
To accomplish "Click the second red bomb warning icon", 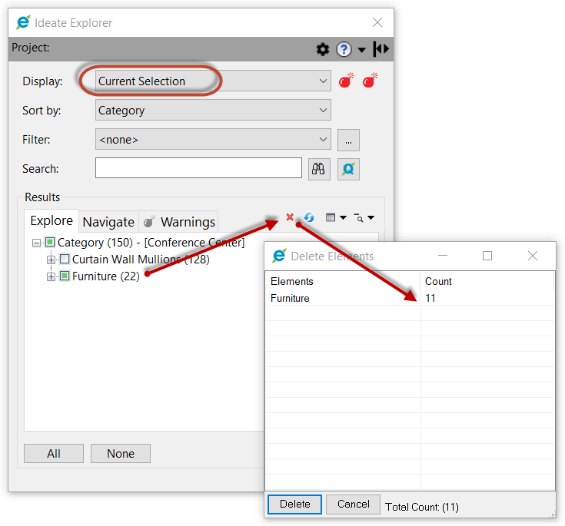I will coord(370,81).
